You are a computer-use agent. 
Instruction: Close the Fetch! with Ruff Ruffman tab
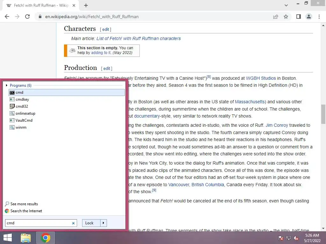tap(74, 5)
